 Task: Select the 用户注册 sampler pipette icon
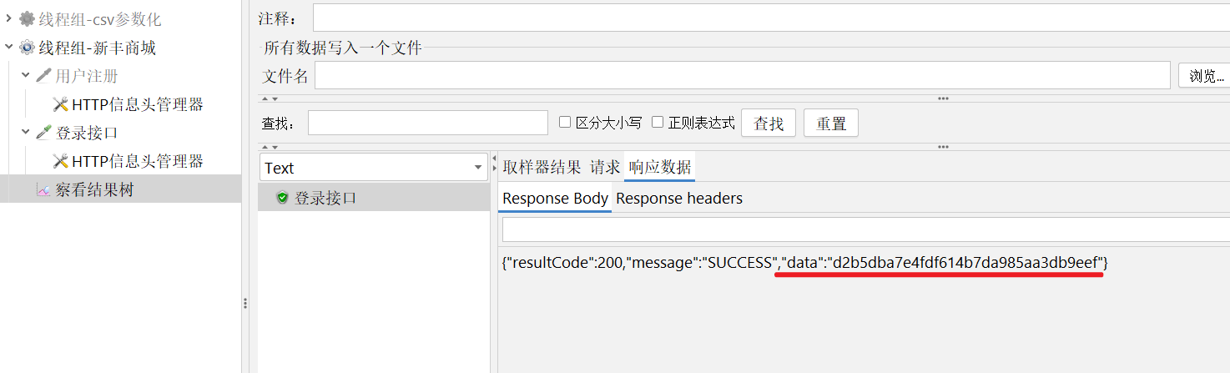pos(43,76)
